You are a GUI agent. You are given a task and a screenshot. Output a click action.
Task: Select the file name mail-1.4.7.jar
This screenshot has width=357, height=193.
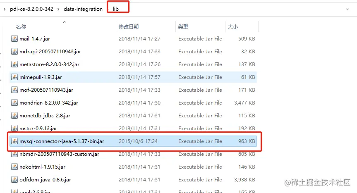(x=35, y=39)
